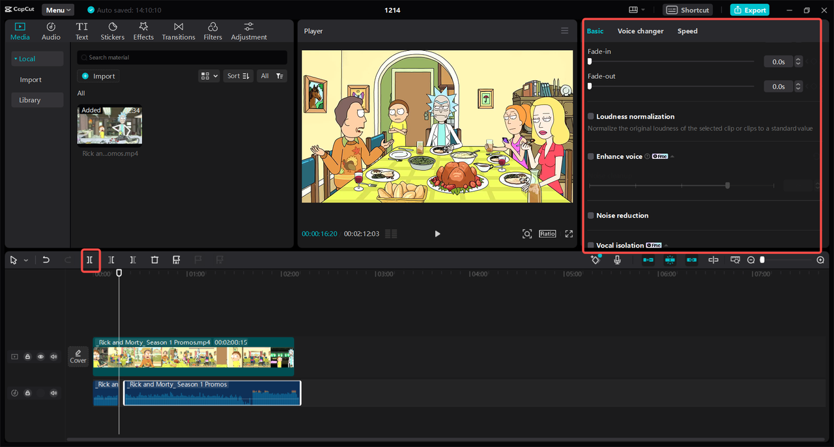The image size is (834, 447).
Task: Collapse the Vocal isolation section arrow
Action: coord(666,246)
